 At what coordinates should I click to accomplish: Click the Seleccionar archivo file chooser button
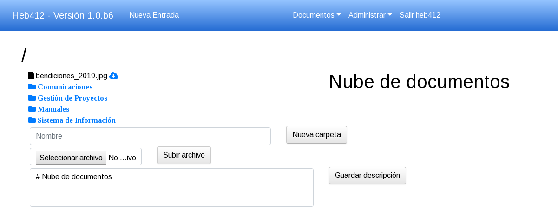click(x=71, y=158)
